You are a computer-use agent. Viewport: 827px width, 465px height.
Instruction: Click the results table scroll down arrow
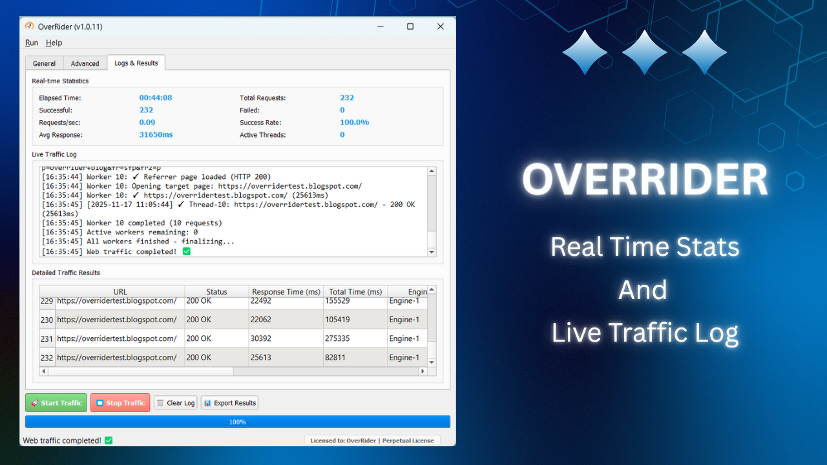click(x=432, y=363)
